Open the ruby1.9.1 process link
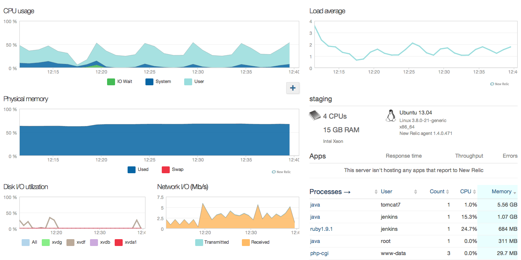The width and height of the screenshot is (521, 260). point(321,229)
